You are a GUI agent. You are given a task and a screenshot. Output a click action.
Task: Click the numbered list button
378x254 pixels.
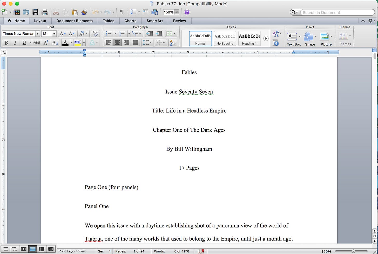122,34
